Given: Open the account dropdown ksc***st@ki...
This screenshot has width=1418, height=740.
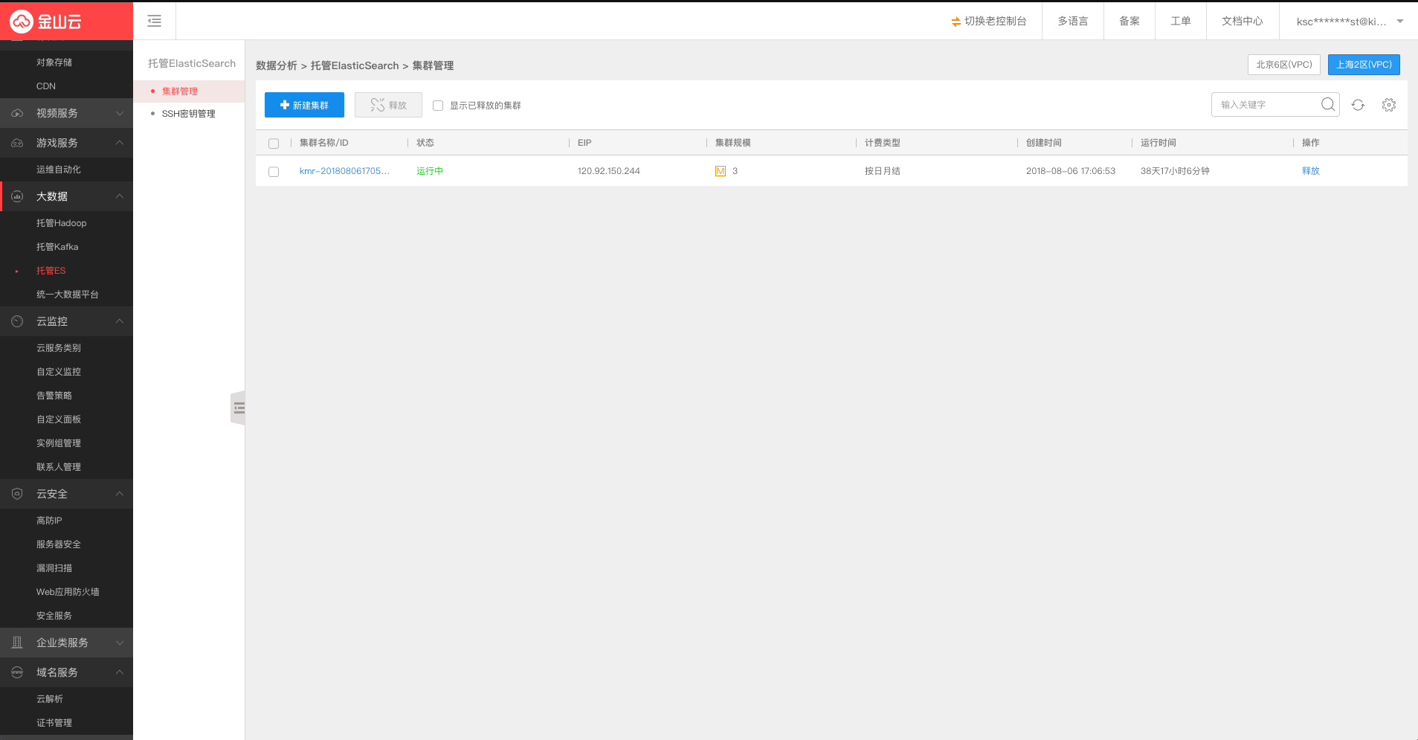Looking at the screenshot, I should [x=1349, y=22].
